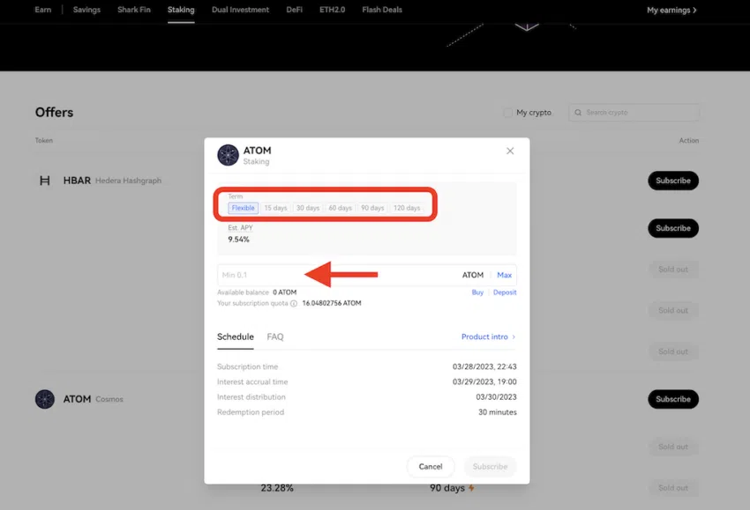The height and width of the screenshot is (510, 750).
Task: Click the Token column header
Action: tap(43, 140)
